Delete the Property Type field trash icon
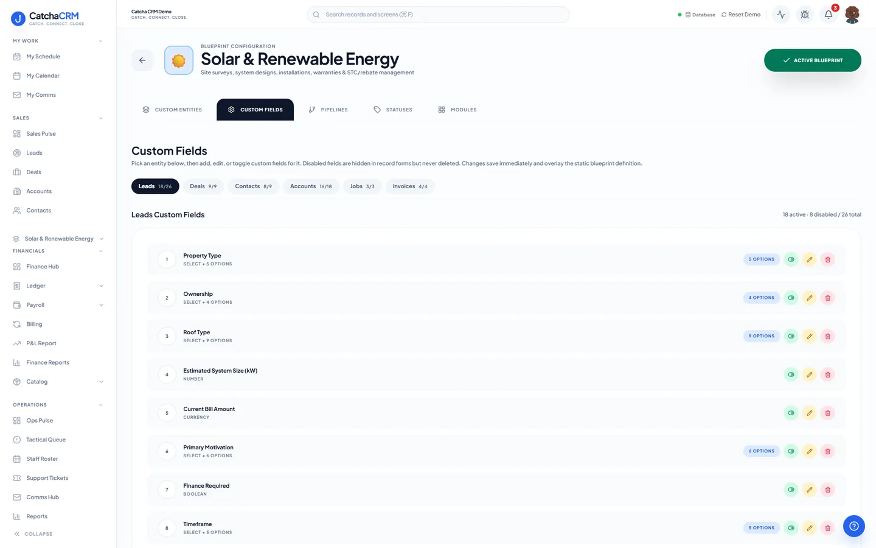 827,259
